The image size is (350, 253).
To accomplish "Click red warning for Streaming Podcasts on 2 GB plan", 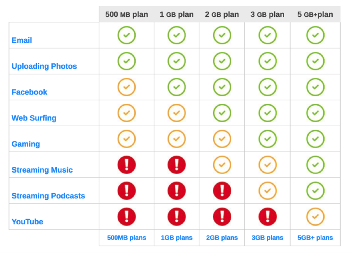I will pyautogui.click(x=222, y=191).
